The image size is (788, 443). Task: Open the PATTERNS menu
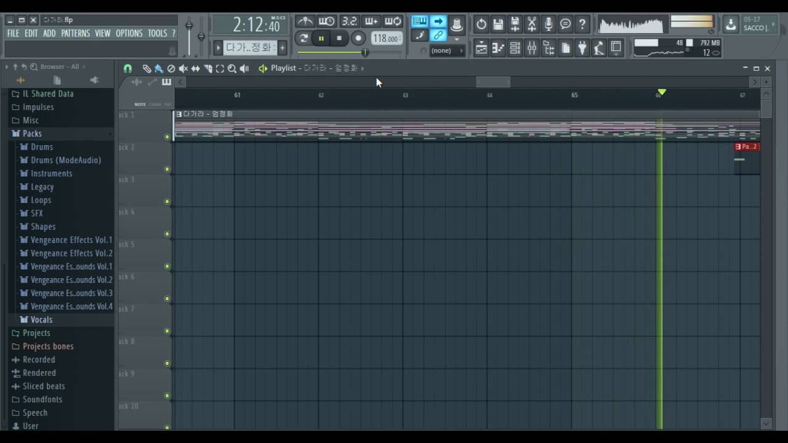click(75, 33)
